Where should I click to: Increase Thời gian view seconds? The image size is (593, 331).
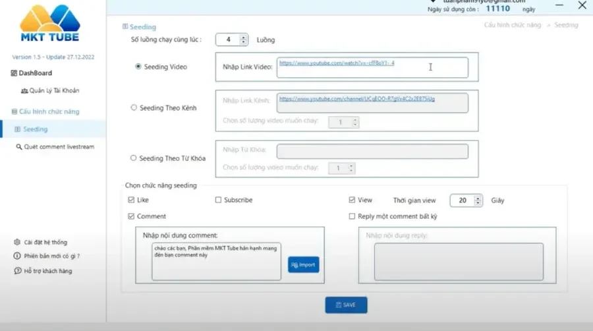point(478,198)
